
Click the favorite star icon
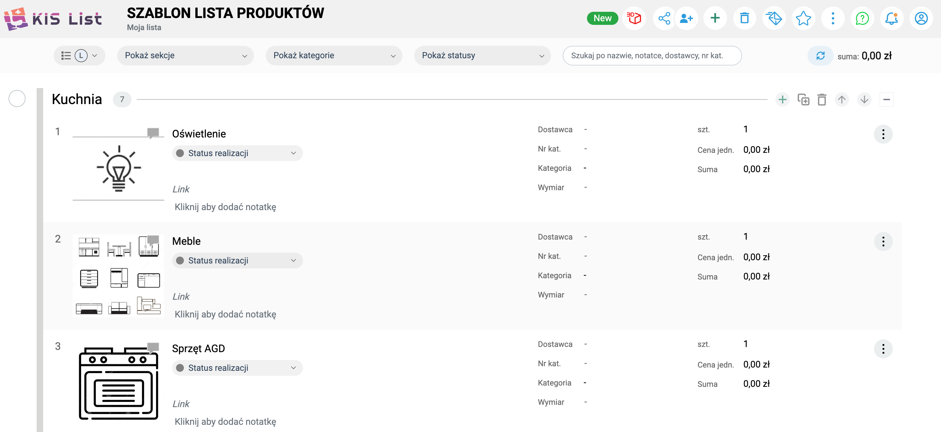coord(803,18)
